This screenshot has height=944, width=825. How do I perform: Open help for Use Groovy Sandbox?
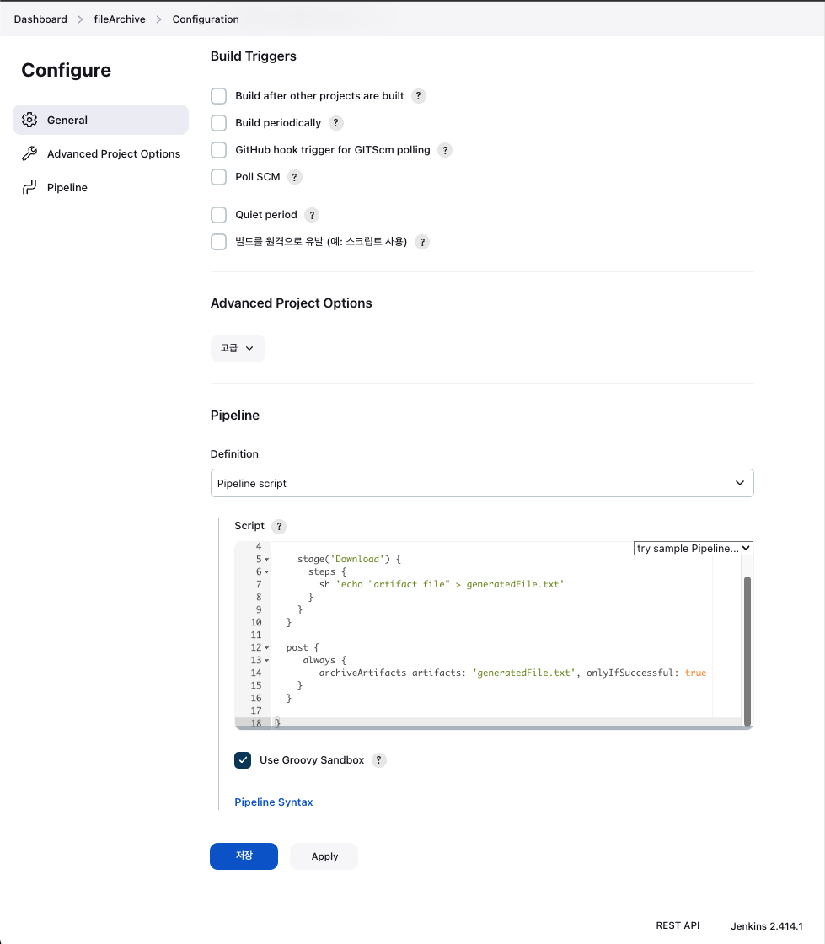[378, 759]
